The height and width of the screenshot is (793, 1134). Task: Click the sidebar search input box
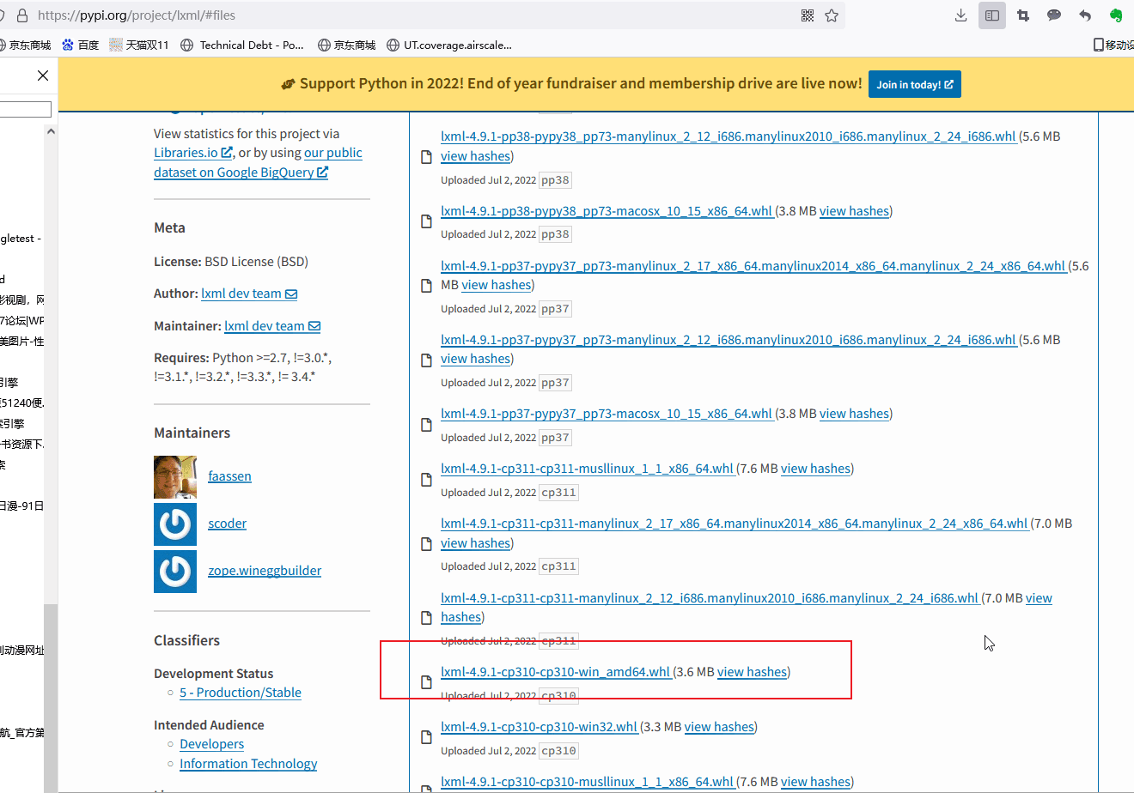(x=26, y=109)
